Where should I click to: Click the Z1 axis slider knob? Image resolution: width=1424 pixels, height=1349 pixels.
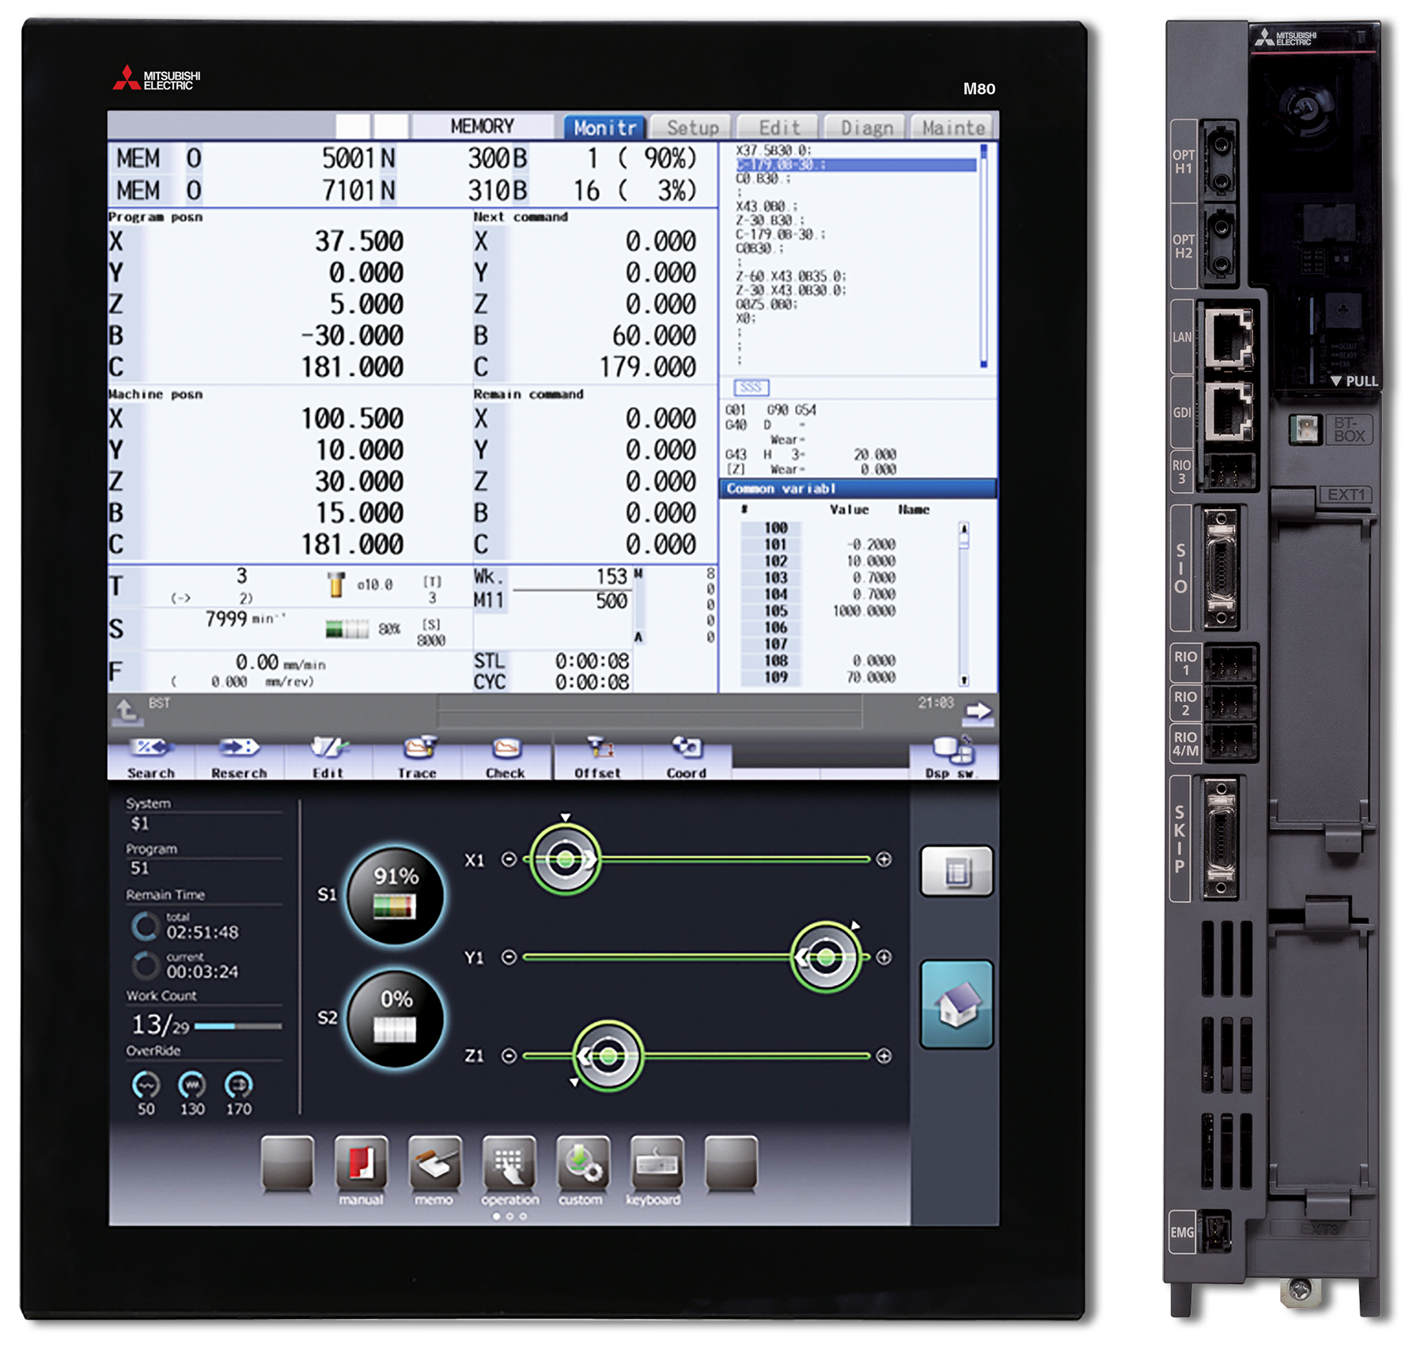pos(608,1055)
